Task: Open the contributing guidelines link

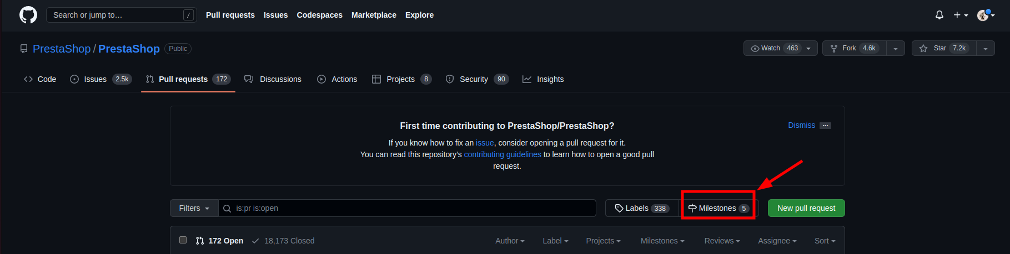Action: pyautogui.click(x=503, y=154)
